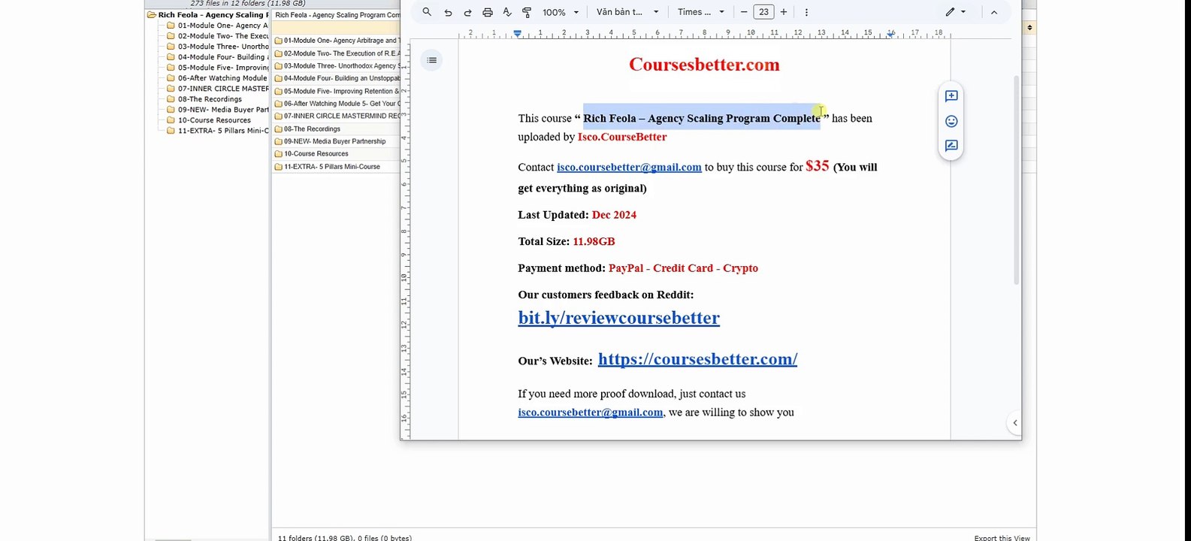Undo the last edit in the document

pyautogui.click(x=448, y=12)
